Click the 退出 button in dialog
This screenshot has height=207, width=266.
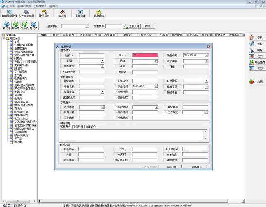[196, 167]
